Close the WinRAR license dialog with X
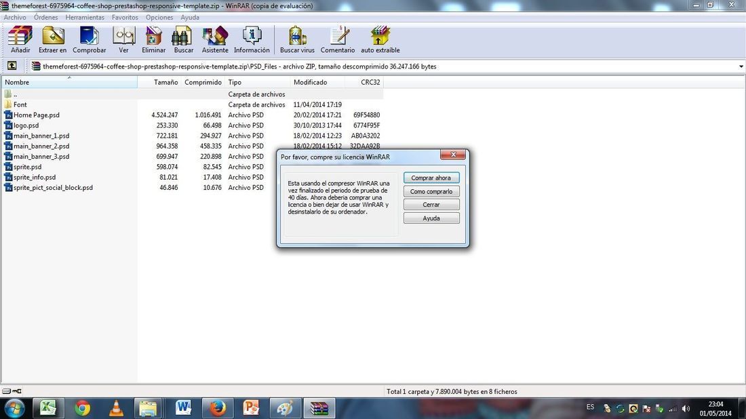The height and width of the screenshot is (419, 746). [453, 155]
